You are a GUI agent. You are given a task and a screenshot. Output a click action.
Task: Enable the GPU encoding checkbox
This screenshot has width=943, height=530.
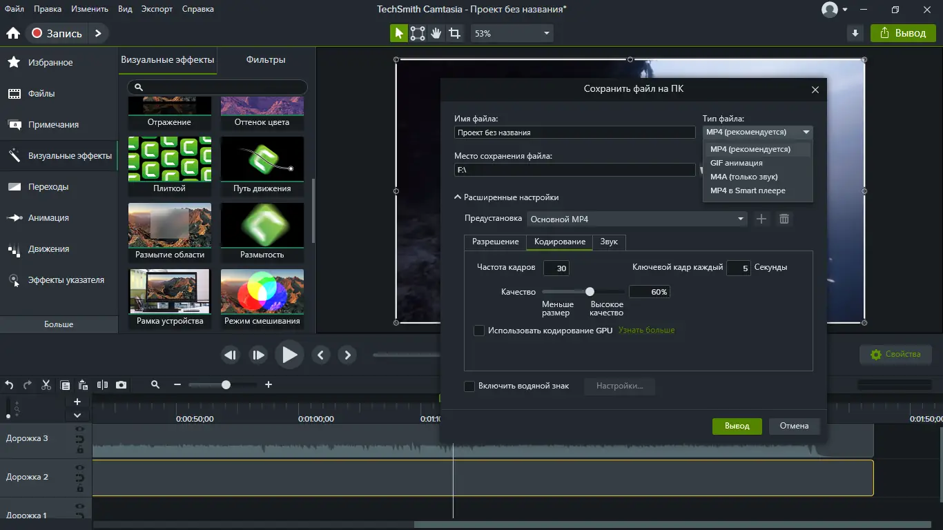[x=479, y=331]
